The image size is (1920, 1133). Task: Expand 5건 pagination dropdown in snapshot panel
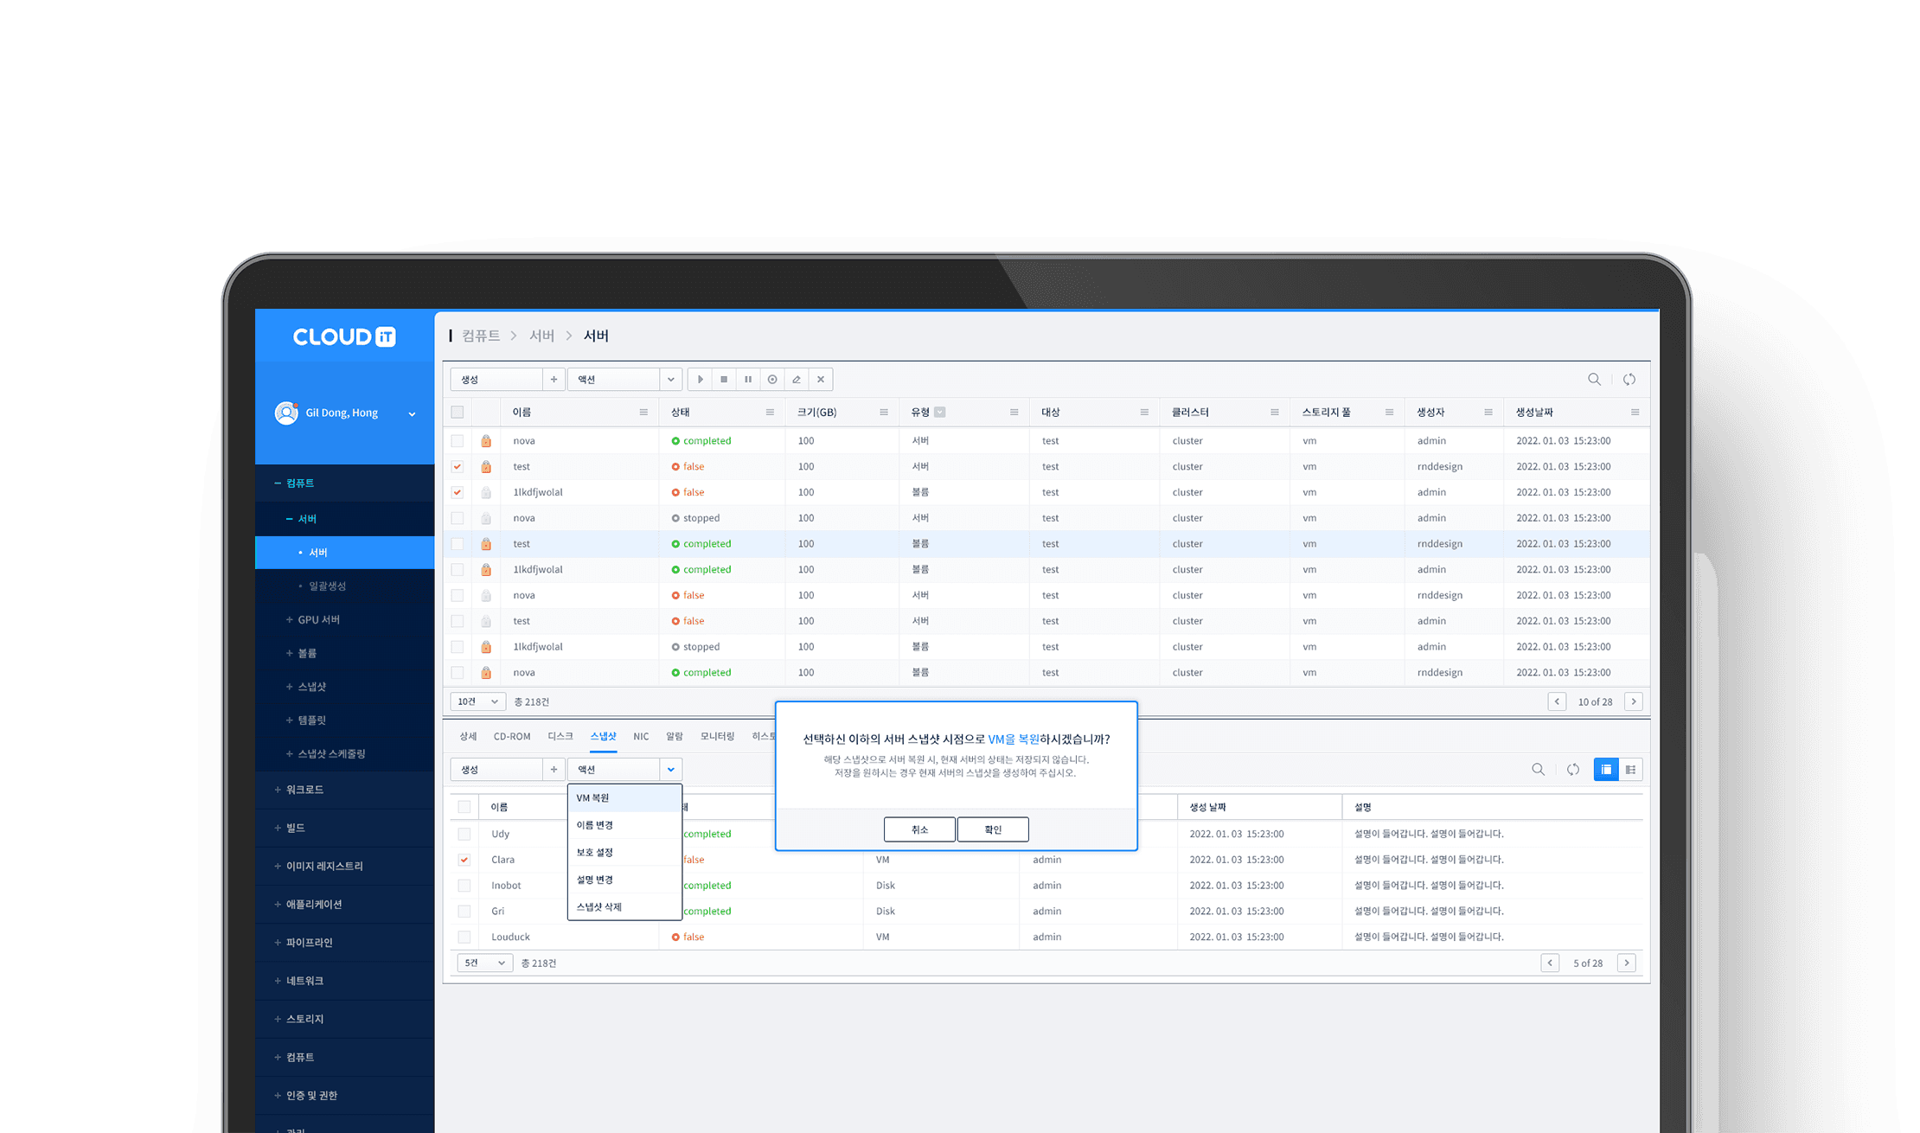coord(484,962)
